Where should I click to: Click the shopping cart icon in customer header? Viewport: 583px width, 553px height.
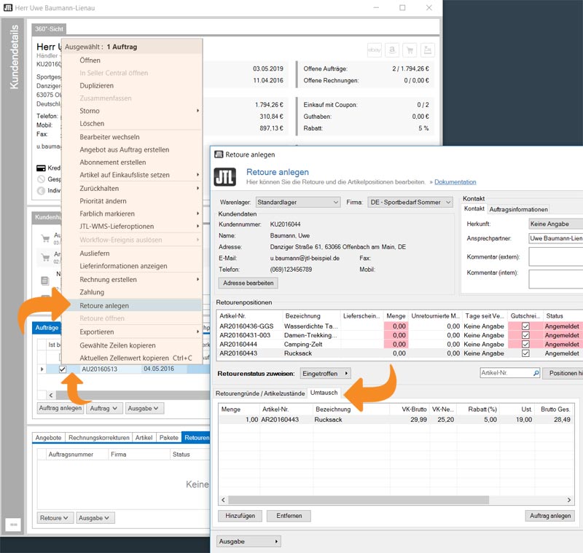click(x=410, y=50)
